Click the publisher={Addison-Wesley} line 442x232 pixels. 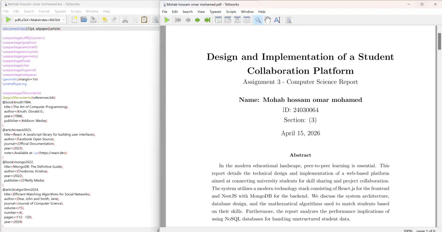[x=26, y=121]
